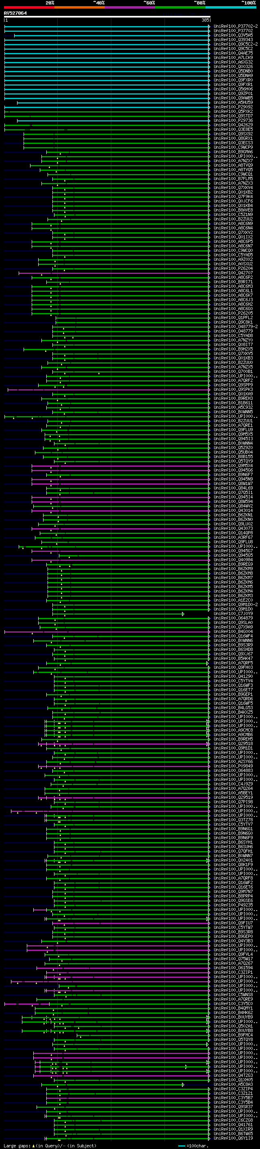
Task: Click the cyan alignment bar for UniRef100_P37702
Action: [107, 31]
